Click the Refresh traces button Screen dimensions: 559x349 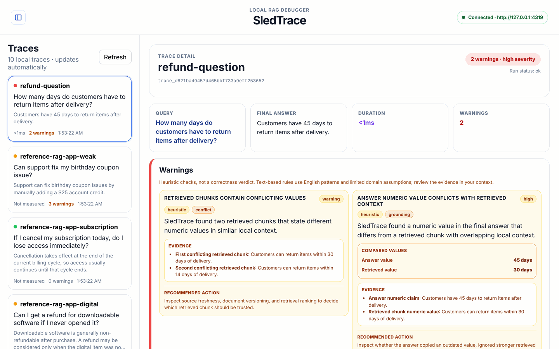pos(115,57)
